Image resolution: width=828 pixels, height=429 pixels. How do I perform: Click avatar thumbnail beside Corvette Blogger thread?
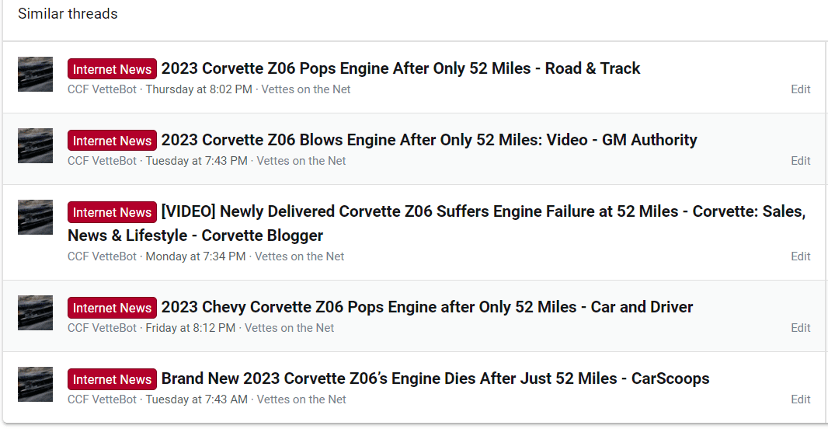pos(35,218)
